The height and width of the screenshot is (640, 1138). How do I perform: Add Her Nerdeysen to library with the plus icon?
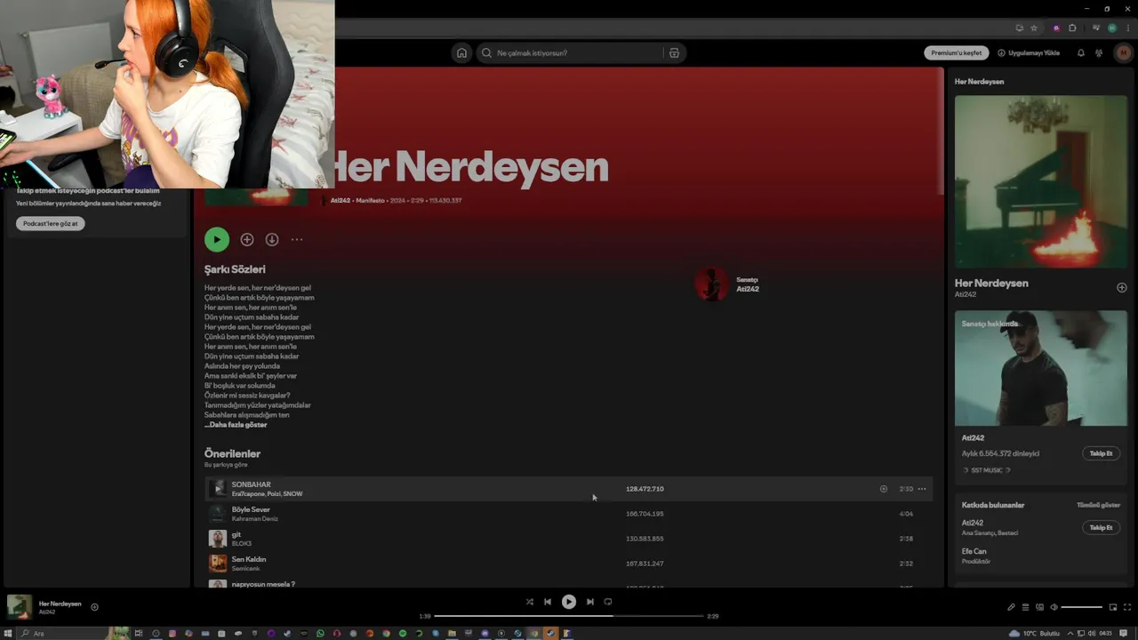[247, 239]
